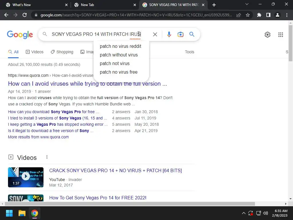
Task: Open a new browser tab
Action: tap(214, 5)
